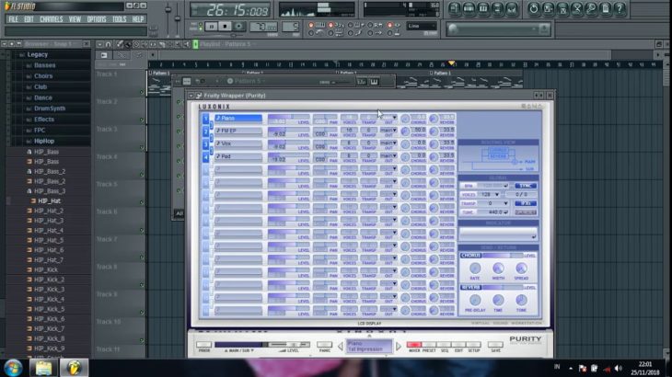Select the HIP_Kick sample
The image size is (672, 377).
click(x=46, y=270)
